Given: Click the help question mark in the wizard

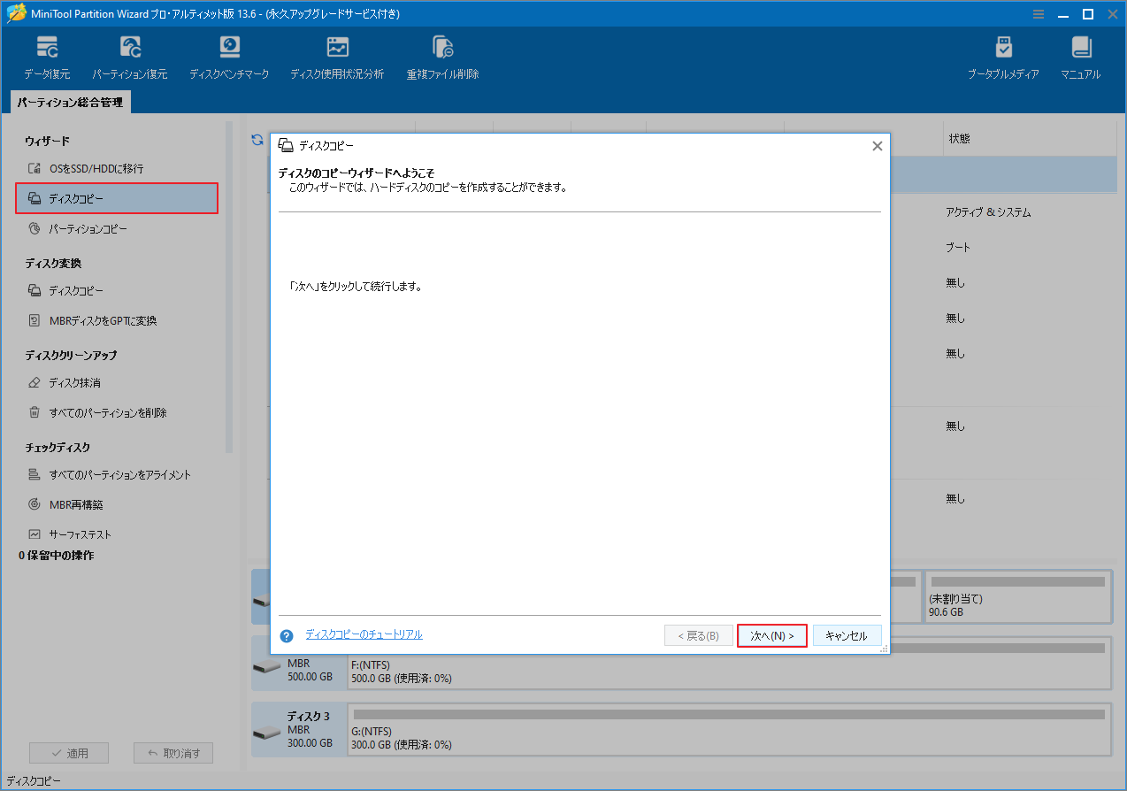Looking at the screenshot, I should (x=287, y=634).
